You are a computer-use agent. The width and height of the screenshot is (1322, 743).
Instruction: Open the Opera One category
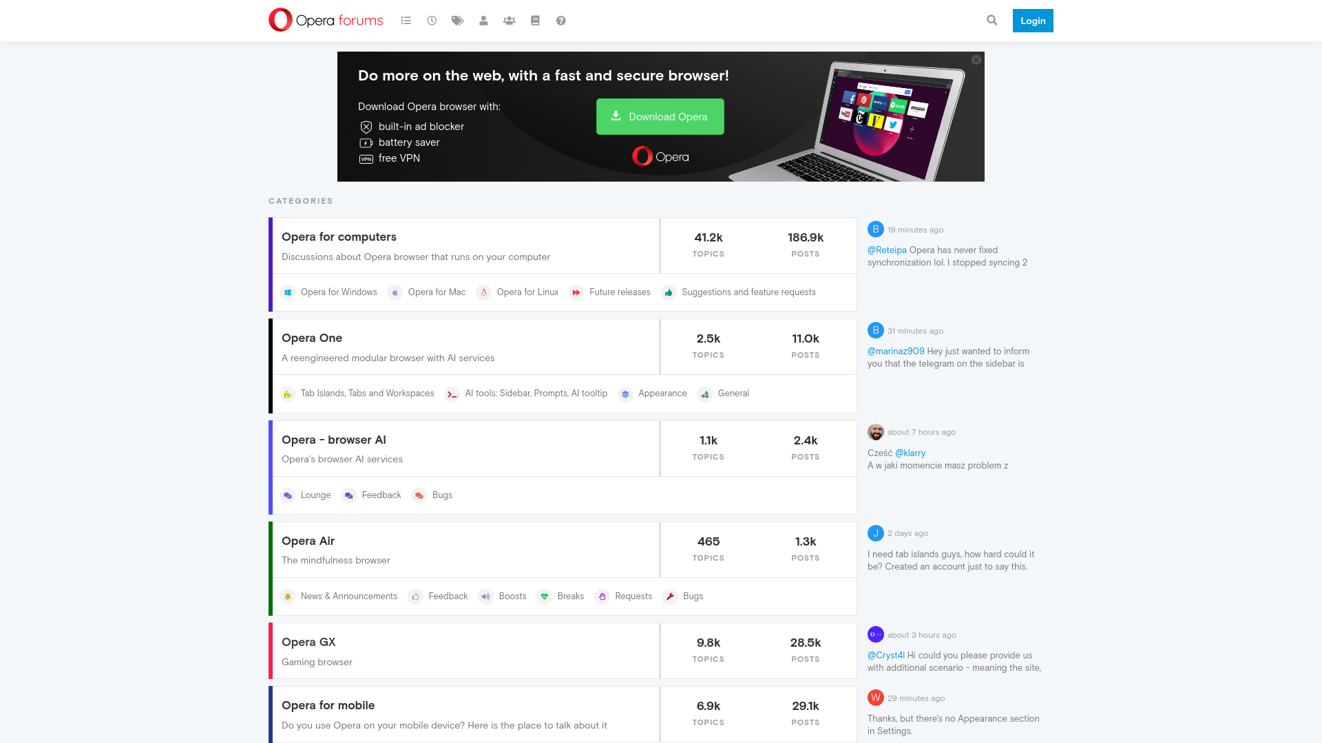(312, 338)
